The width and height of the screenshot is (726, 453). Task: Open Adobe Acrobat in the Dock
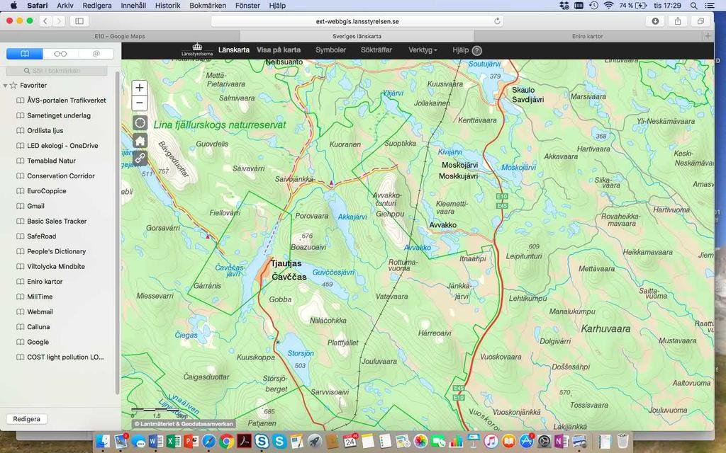[x=244, y=442]
